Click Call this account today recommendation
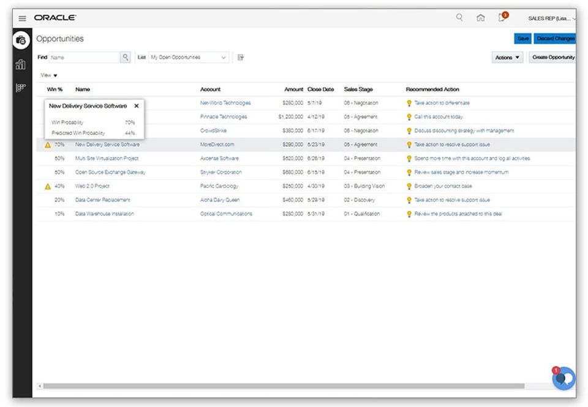This screenshot has width=588, height=407. click(x=439, y=116)
